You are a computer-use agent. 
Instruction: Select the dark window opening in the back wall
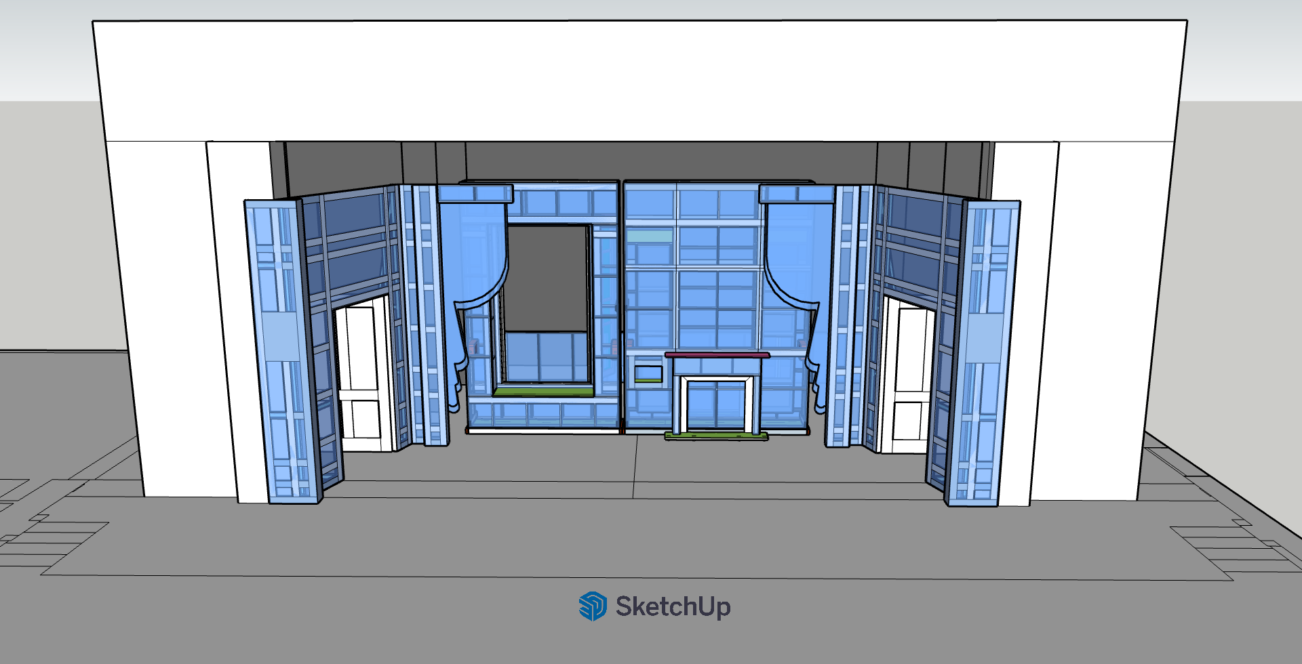(x=547, y=278)
